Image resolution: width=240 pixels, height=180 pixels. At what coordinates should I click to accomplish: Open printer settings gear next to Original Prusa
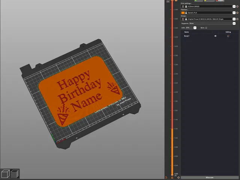(x=237, y=19)
